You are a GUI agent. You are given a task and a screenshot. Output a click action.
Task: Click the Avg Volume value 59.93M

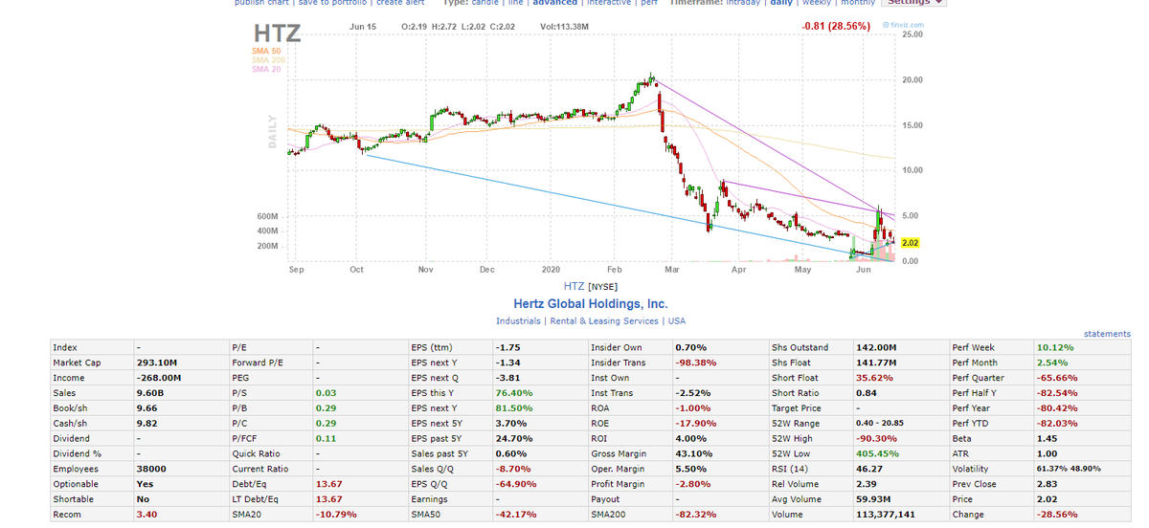pos(873,499)
